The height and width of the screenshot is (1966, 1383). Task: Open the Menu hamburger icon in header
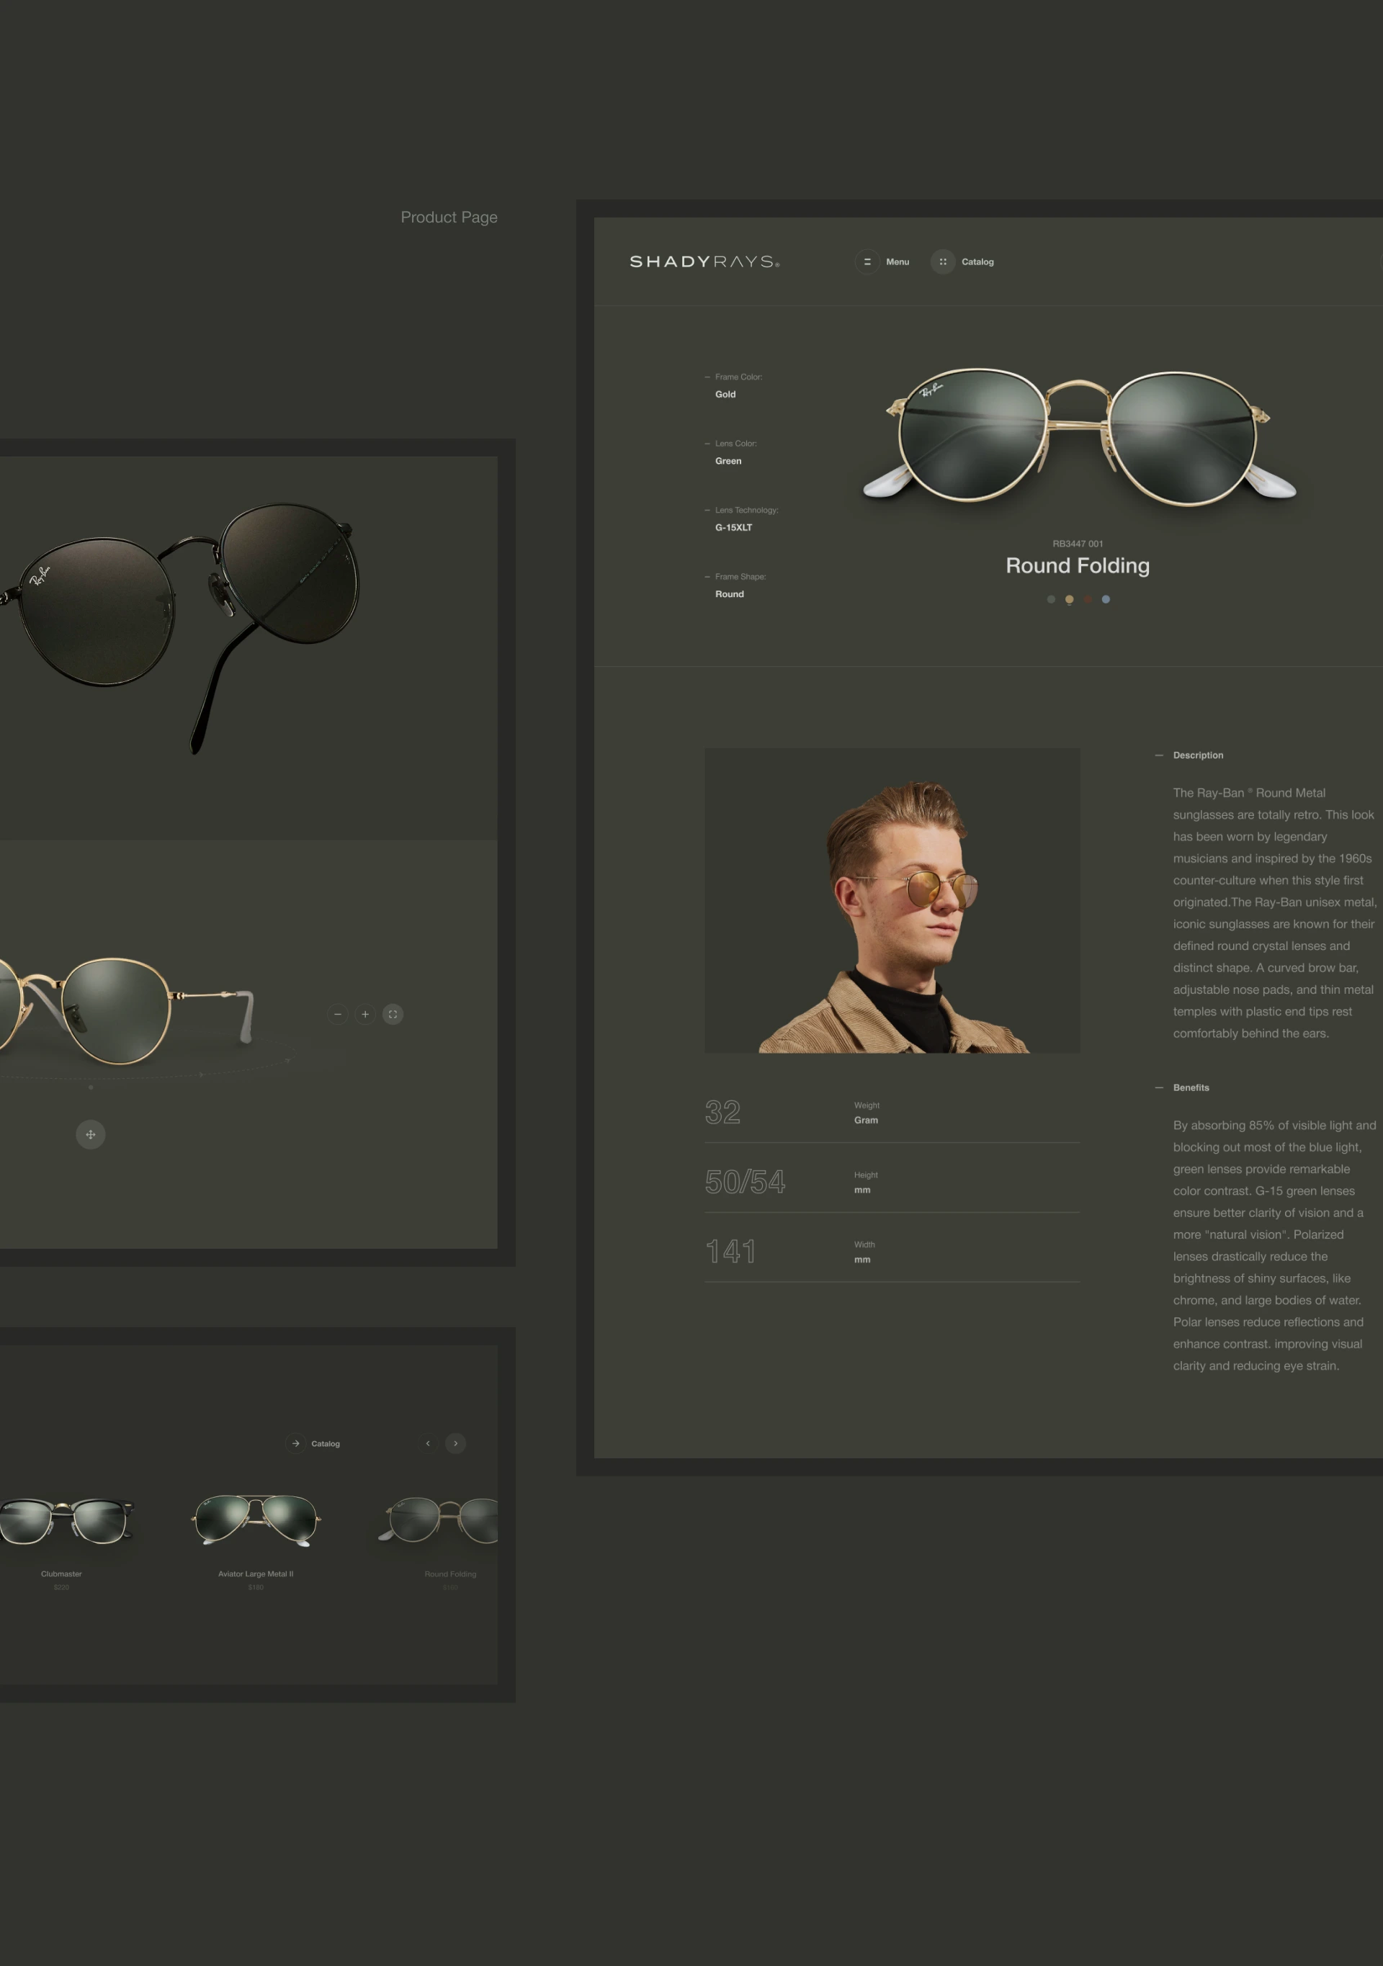coord(867,262)
